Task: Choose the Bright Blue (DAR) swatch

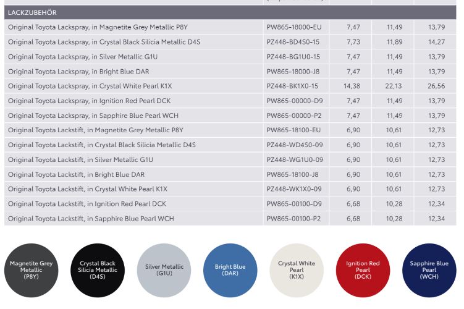Action: tap(230, 270)
